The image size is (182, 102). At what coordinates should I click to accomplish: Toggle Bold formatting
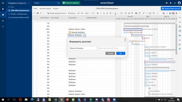[98, 13]
